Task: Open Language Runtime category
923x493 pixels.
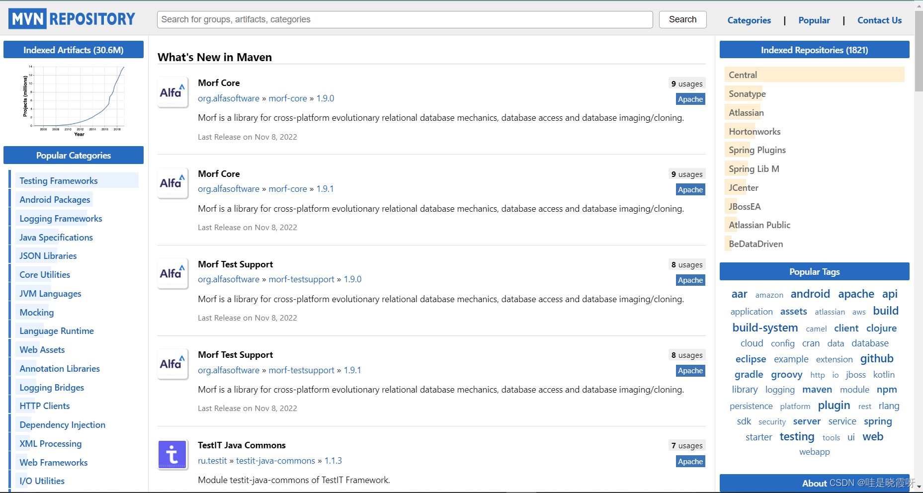Action: (x=57, y=331)
